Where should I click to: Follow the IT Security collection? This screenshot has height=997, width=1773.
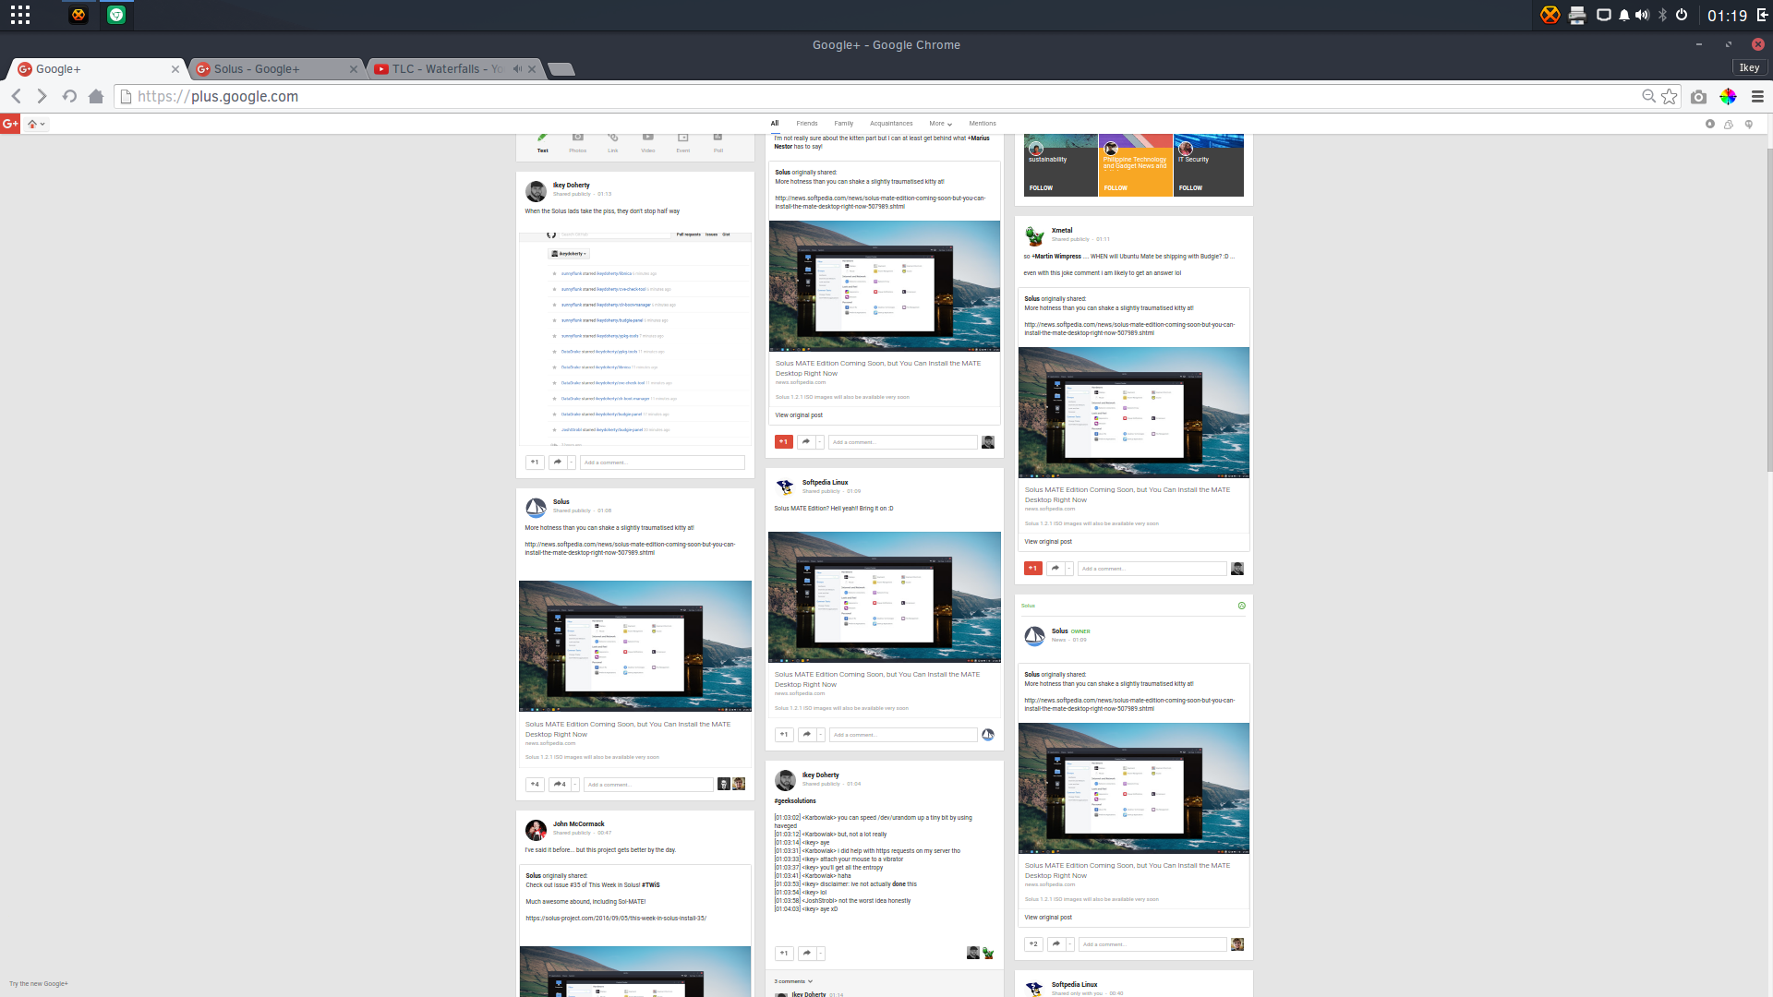point(1191,188)
